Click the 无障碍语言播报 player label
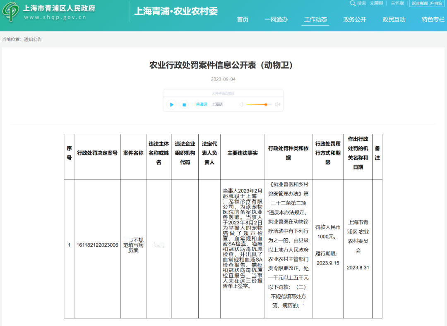This screenshot has height=326, width=447. click(223, 93)
